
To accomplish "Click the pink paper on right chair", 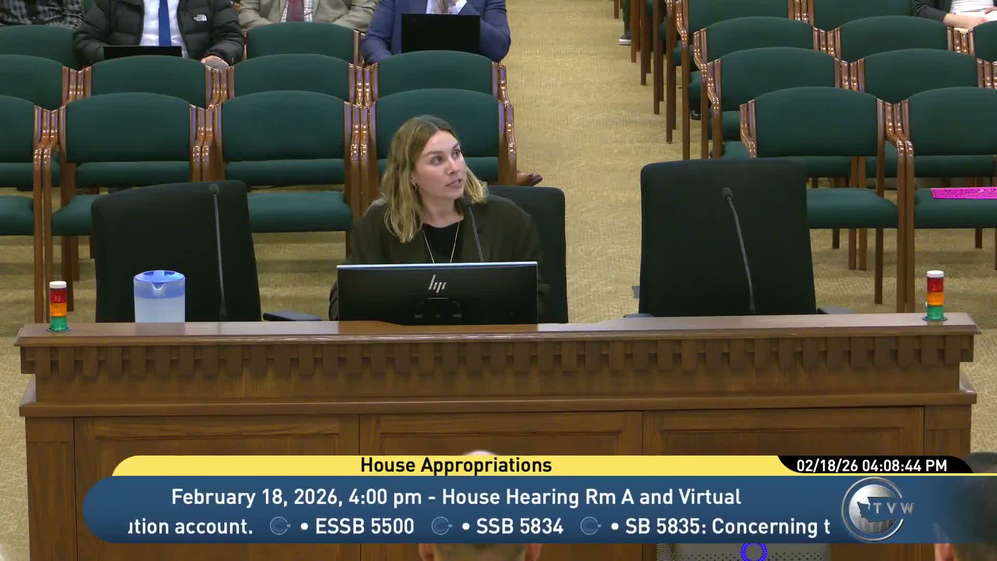I will 963,193.
